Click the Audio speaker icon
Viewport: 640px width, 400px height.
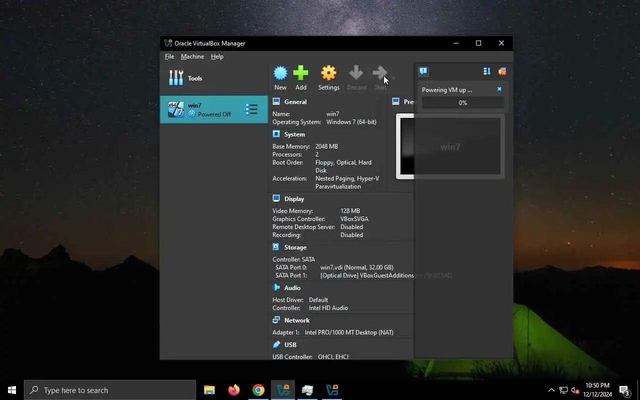(276, 287)
